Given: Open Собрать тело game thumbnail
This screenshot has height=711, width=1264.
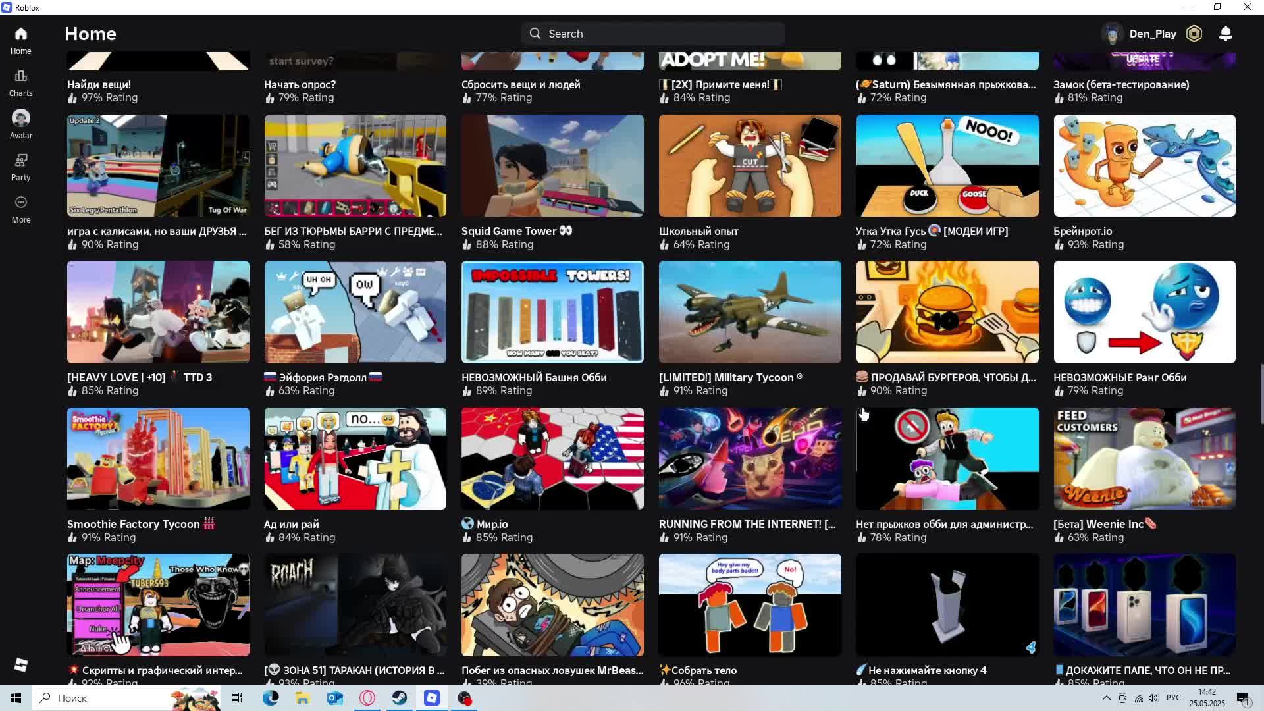Looking at the screenshot, I should point(750,604).
